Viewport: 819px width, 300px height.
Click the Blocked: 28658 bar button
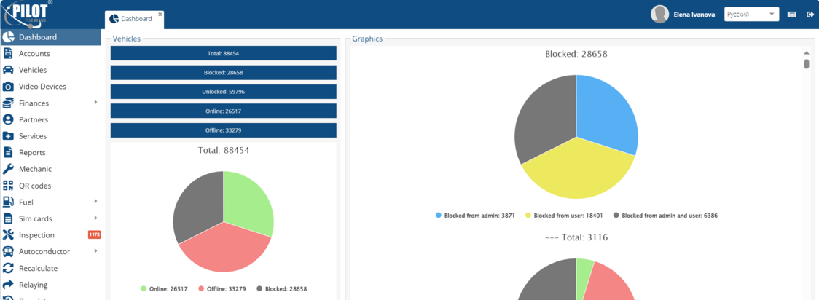coord(223,73)
